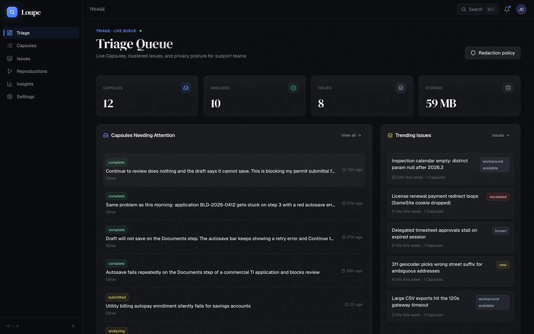534x334 pixels.
Task: Open capsule 'Draft will not save on the Documents step'
Action: point(234,237)
